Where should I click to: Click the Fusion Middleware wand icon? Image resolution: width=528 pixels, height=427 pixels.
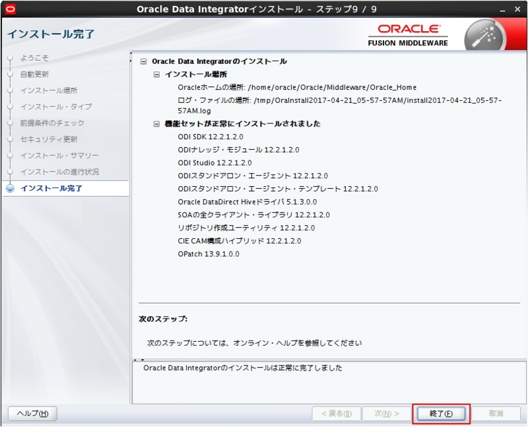(x=485, y=36)
